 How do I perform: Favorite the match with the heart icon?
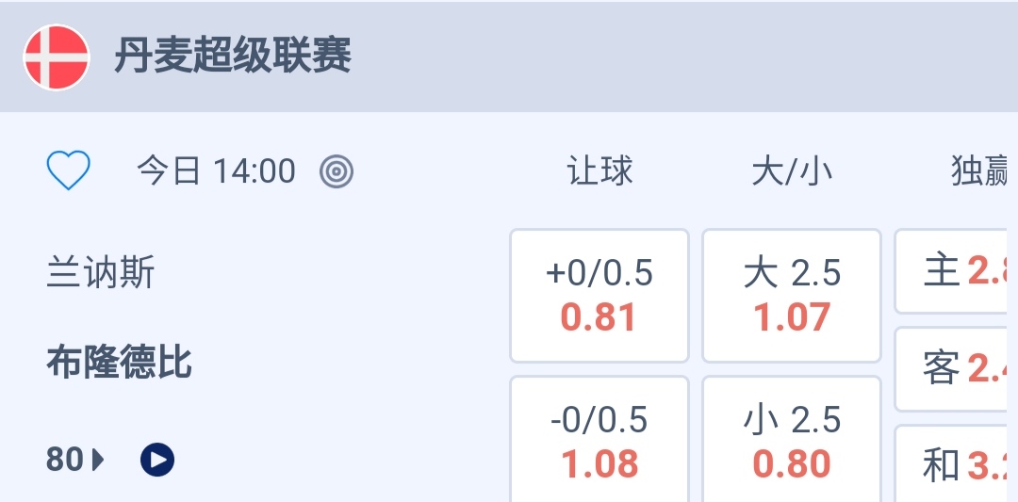click(68, 171)
